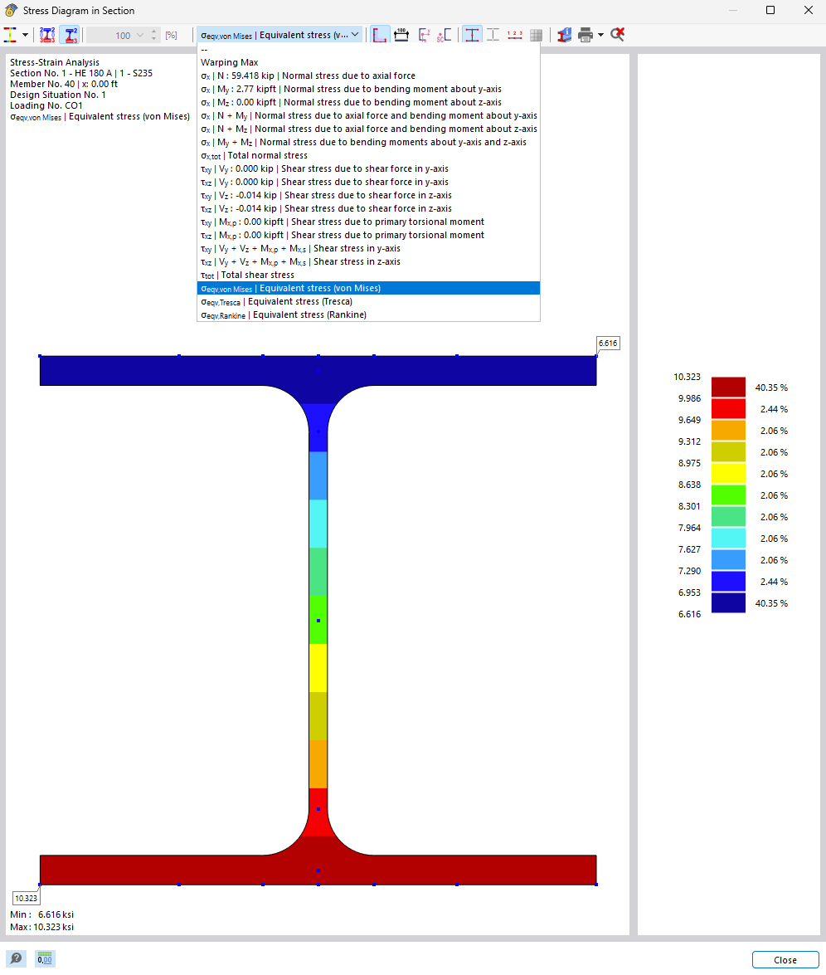Image resolution: width=826 pixels, height=975 pixels.
Task: Open the zoom percentage combo box
Action: tap(139, 34)
